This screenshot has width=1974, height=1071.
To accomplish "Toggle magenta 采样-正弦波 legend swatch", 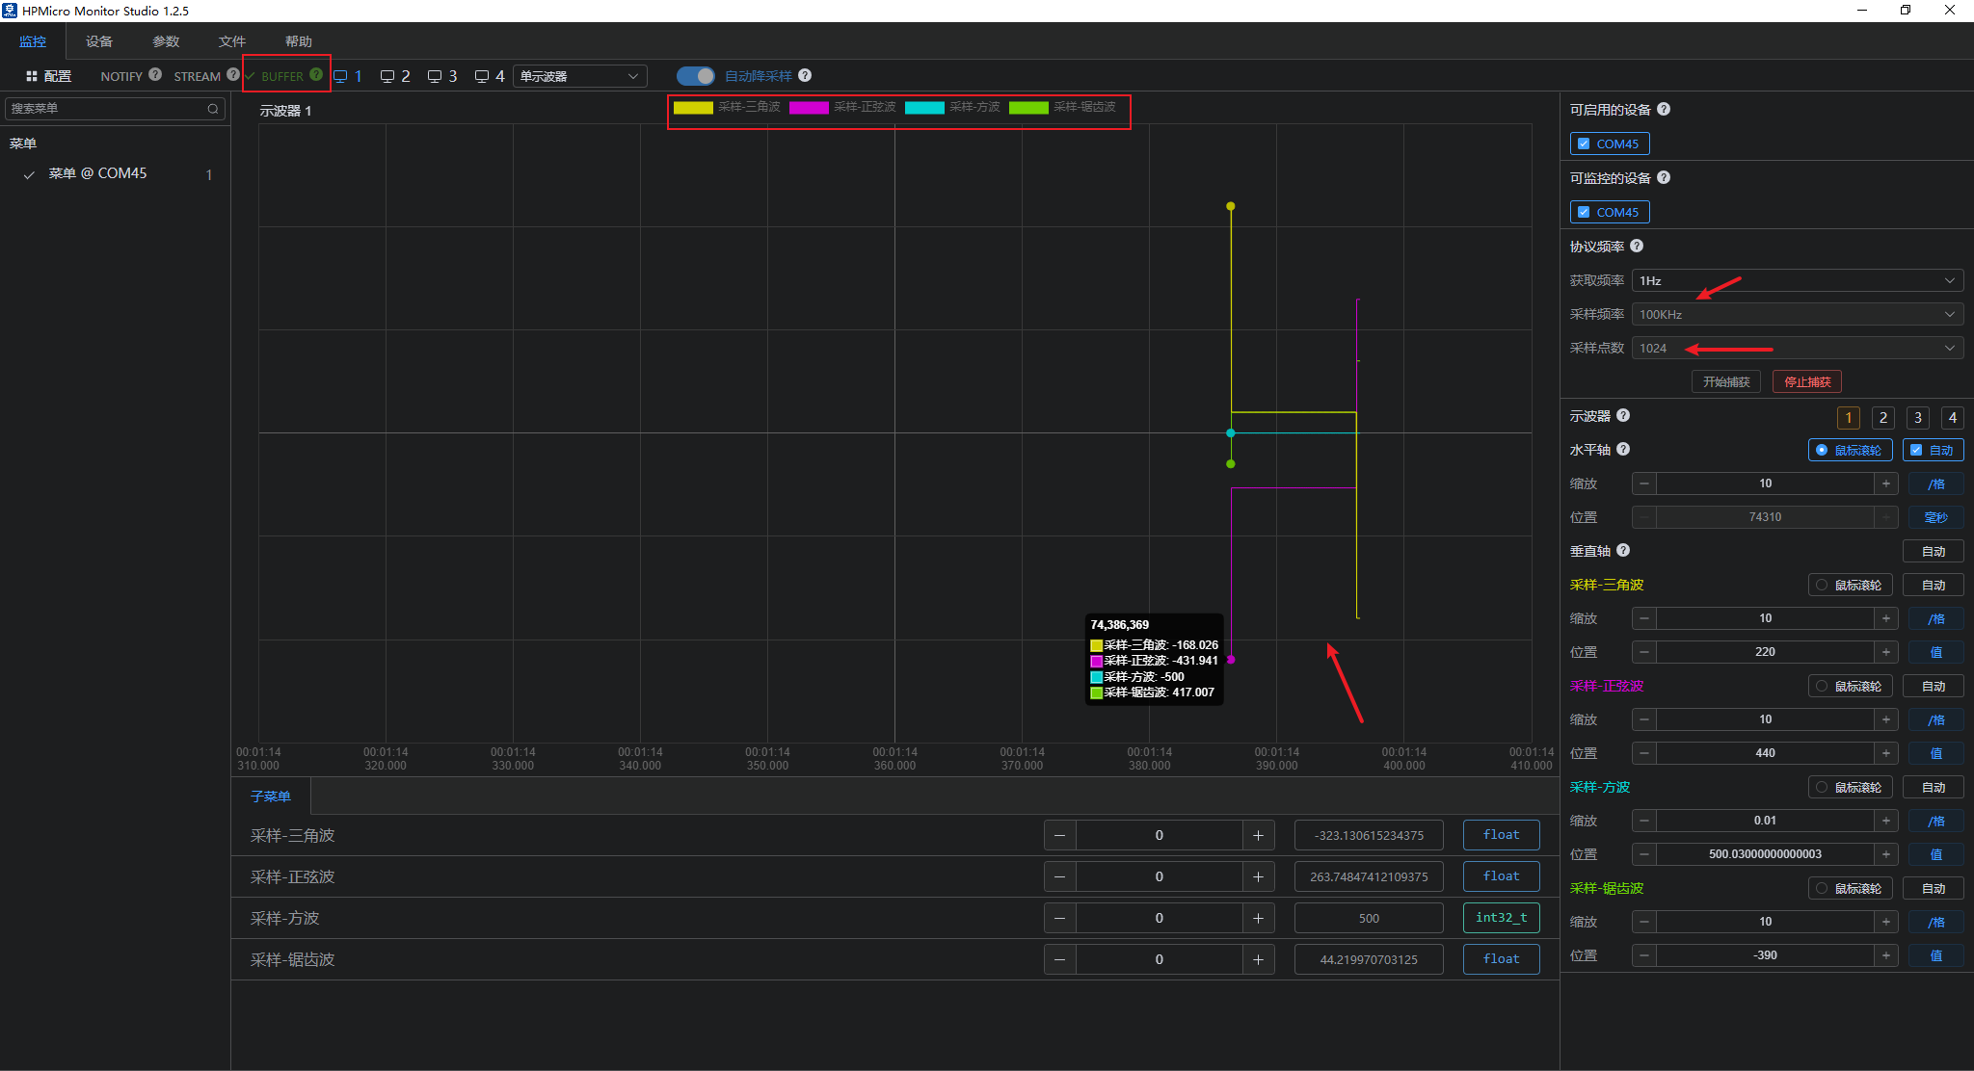I will pos(809,107).
